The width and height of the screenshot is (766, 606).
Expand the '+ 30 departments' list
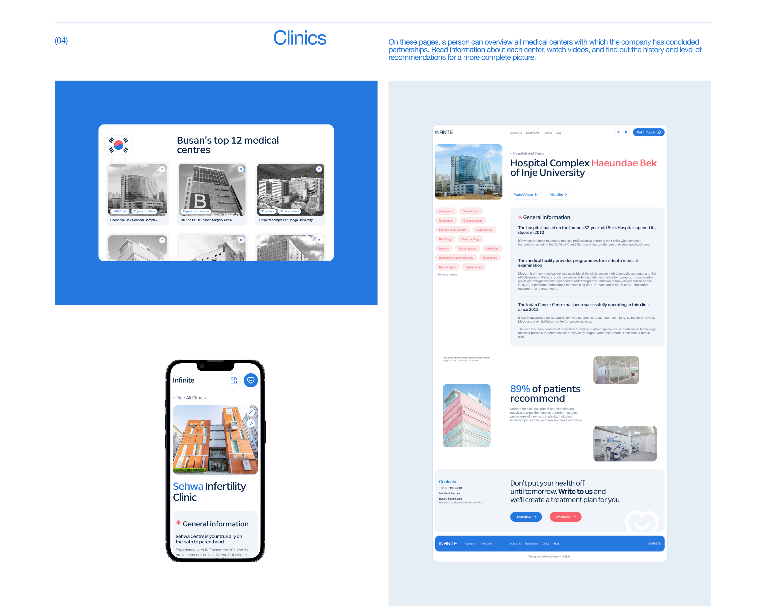coord(446,275)
